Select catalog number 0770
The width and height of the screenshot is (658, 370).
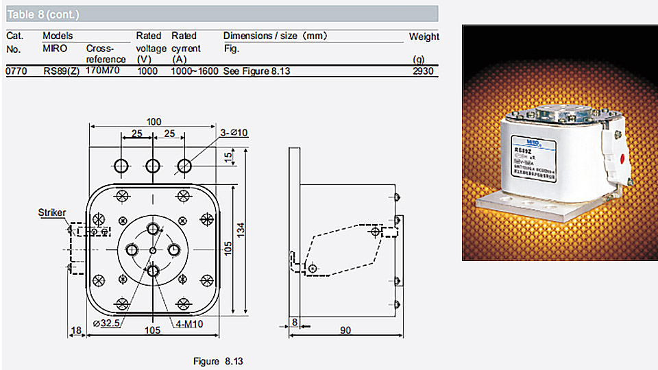(x=16, y=71)
